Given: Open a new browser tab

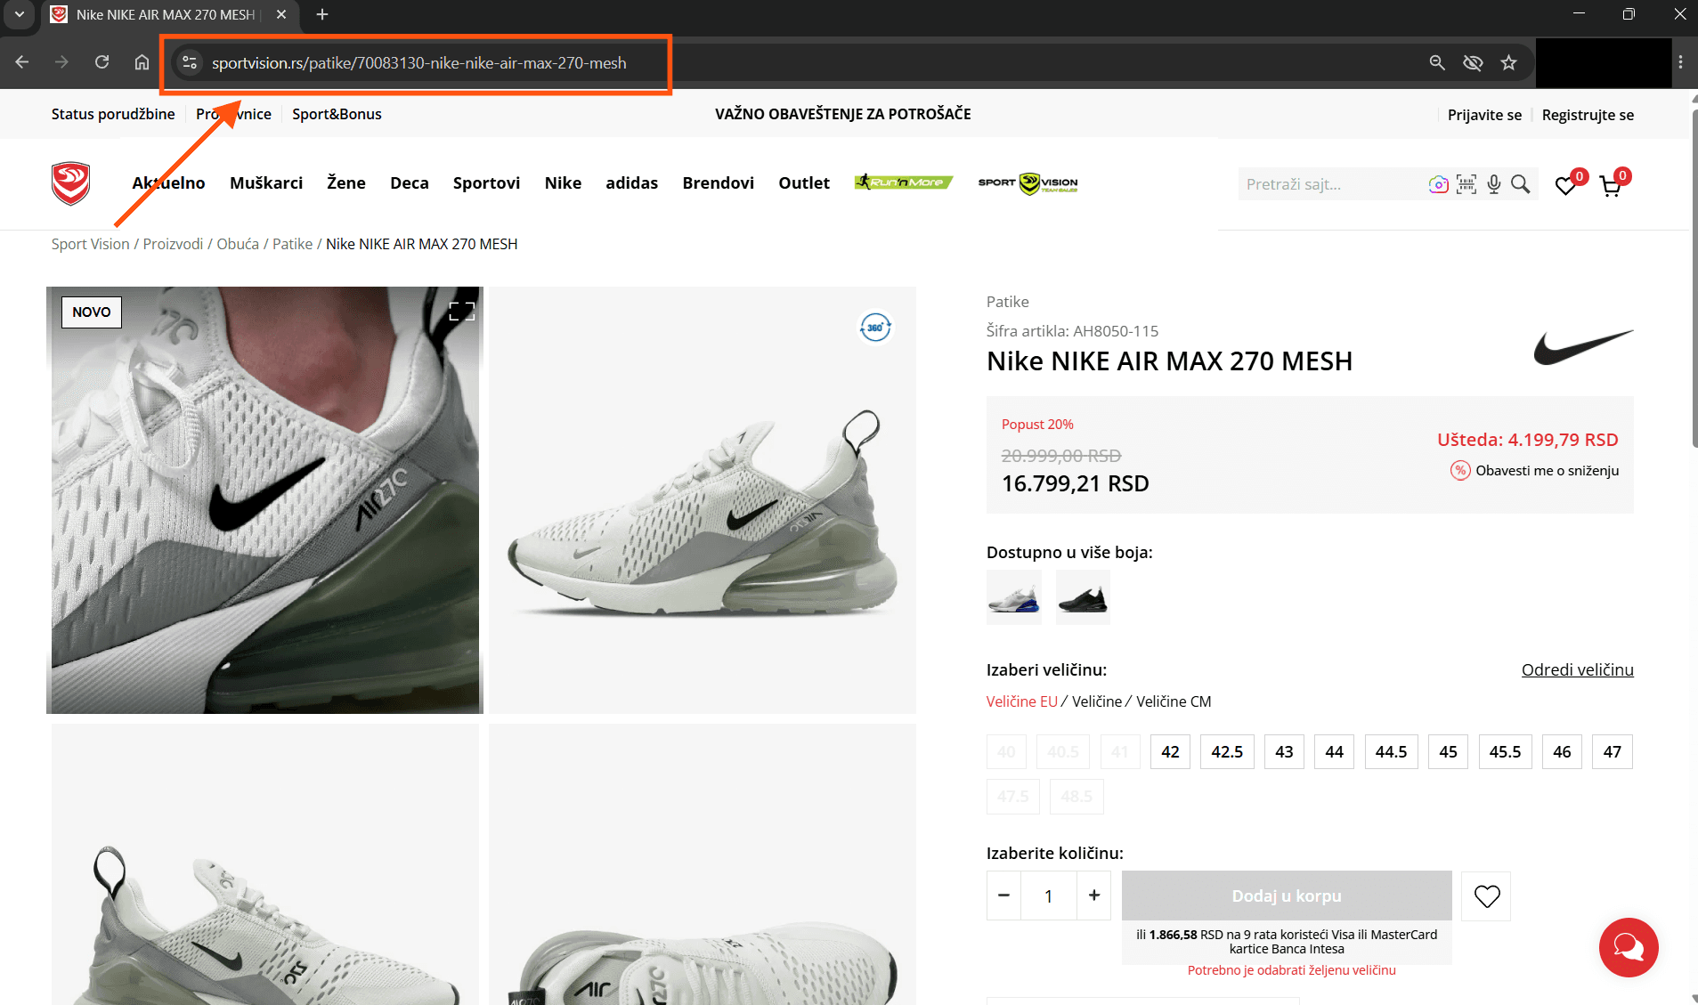Looking at the screenshot, I should pyautogui.click(x=322, y=14).
